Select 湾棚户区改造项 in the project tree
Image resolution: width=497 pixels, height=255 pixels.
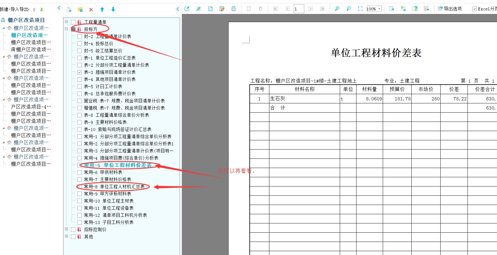pos(31,49)
